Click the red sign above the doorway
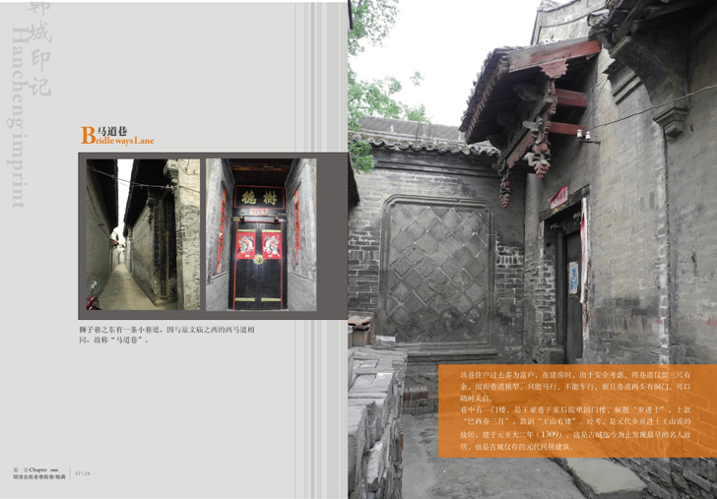The height and width of the screenshot is (499, 717). click(x=558, y=198)
